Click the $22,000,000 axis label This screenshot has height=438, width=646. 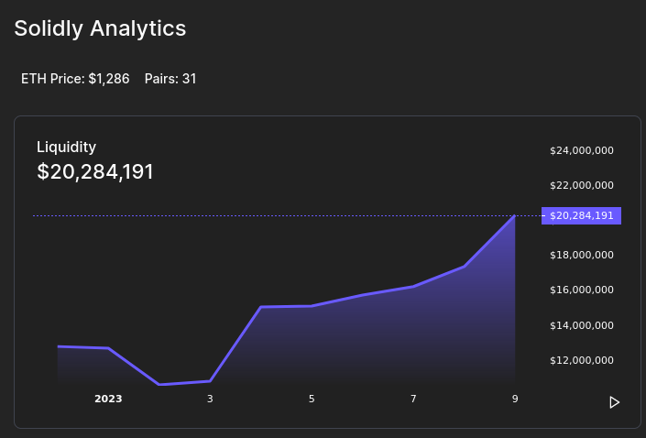(582, 185)
